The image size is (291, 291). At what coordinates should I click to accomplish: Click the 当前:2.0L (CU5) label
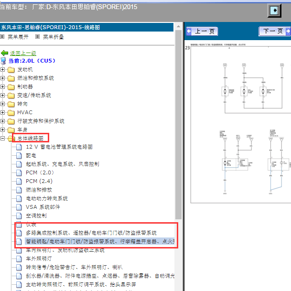tap(32, 61)
